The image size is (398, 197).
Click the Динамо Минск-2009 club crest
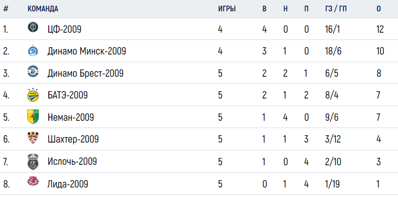pos(33,50)
